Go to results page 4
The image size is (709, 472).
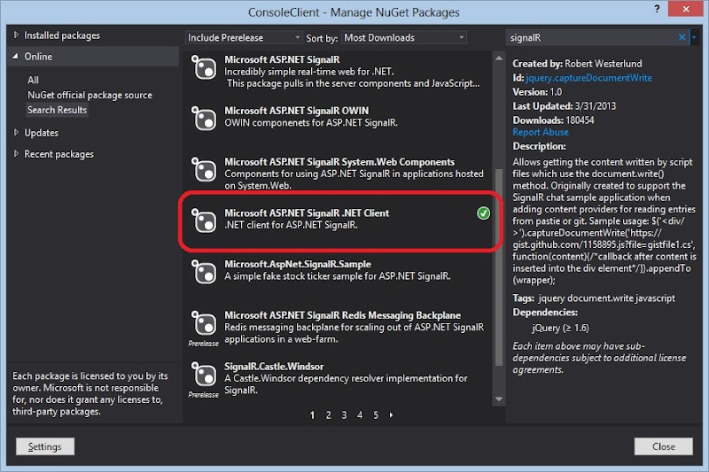[360, 414]
